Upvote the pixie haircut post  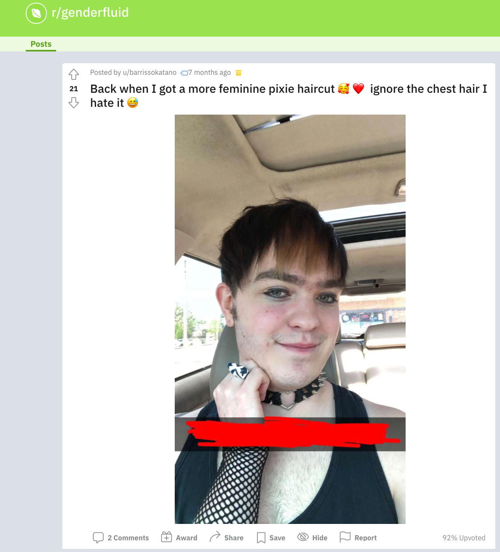tap(74, 74)
